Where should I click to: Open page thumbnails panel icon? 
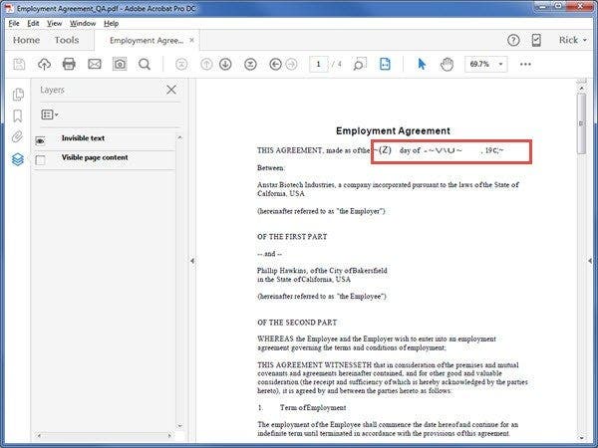coord(18,95)
